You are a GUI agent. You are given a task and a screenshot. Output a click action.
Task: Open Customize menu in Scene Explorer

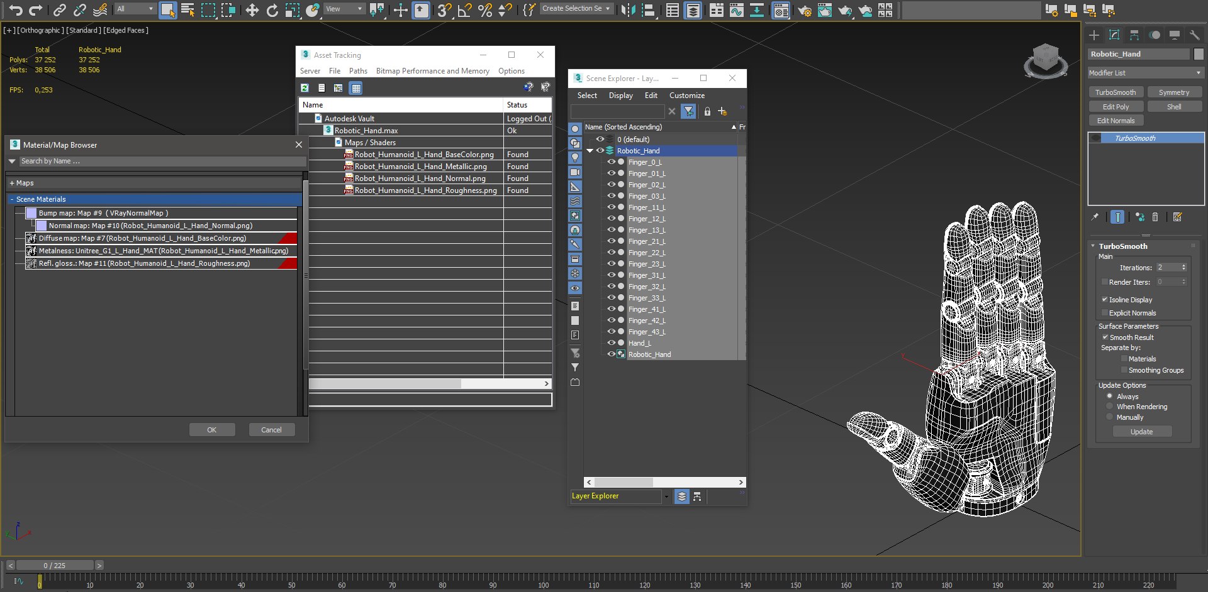[687, 96]
